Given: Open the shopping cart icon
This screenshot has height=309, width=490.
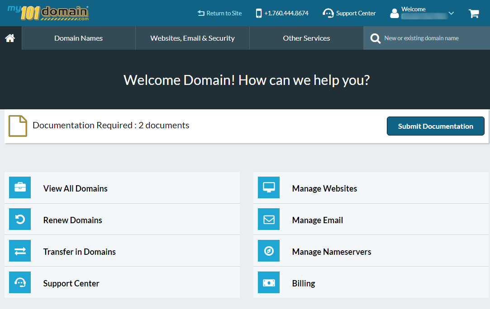Looking at the screenshot, I should (x=474, y=14).
